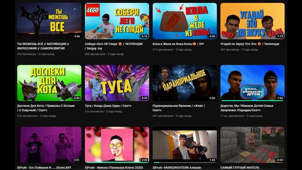Click the 7:19 duration badge
This screenshot has width=302, height=170.
click(x=280, y=36)
